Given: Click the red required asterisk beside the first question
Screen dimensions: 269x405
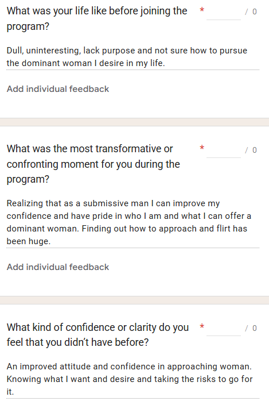Looking at the screenshot, I should click(202, 10).
